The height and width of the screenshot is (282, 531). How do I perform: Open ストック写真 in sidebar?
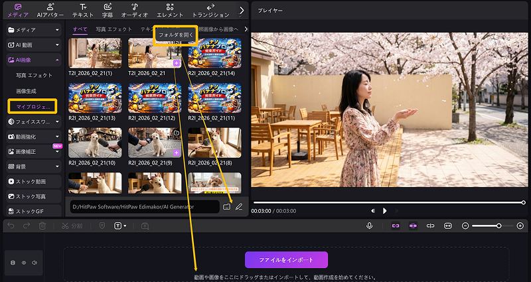pos(34,196)
